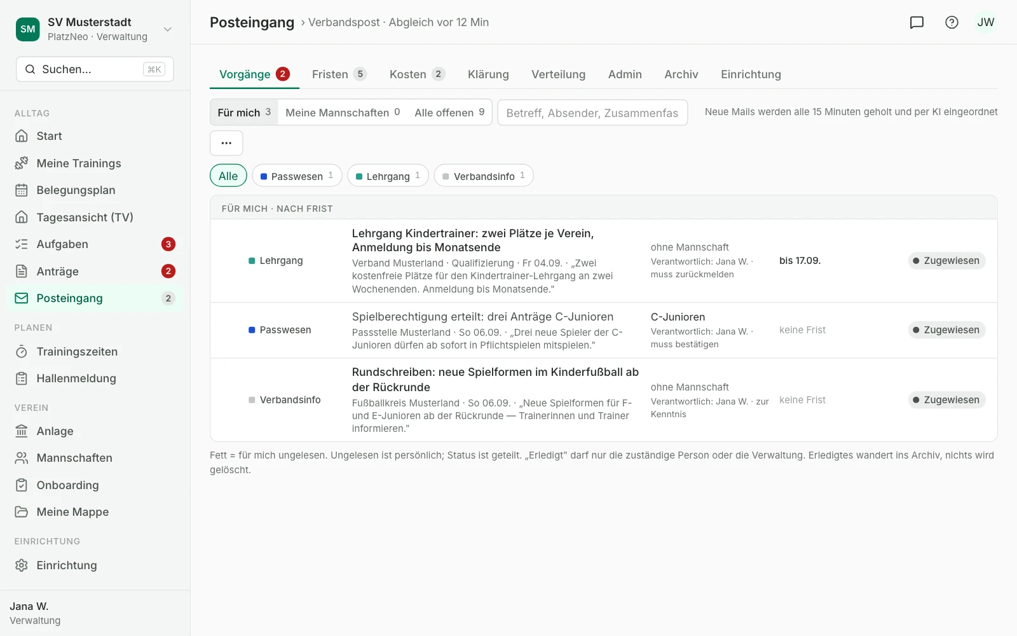Go to Start via its home icon

22,136
